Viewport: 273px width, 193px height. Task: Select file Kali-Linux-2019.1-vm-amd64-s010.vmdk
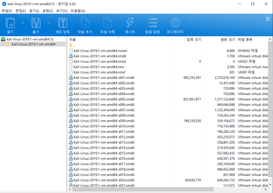click(104, 126)
